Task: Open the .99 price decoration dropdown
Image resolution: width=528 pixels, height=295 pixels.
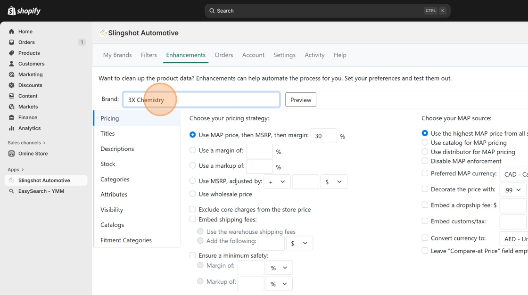Action: pyautogui.click(x=513, y=190)
